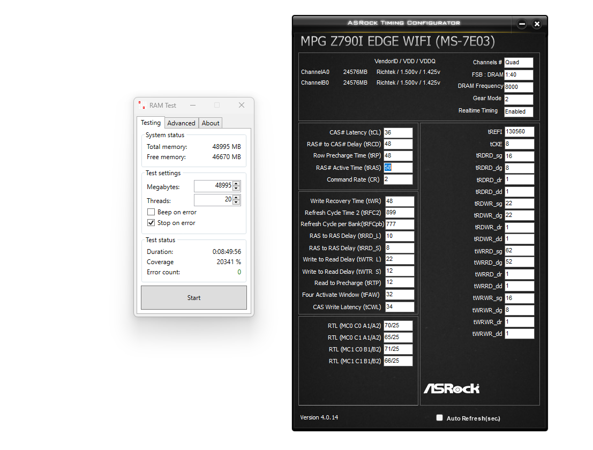593x450 pixels.
Task: Click the FSB : DRAM ratio field
Action: tap(519, 75)
